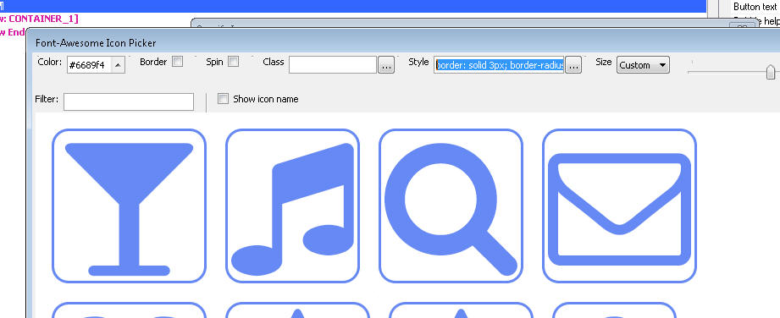Click the partially visible icon below the glass
780x318 pixels.
(129, 310)
